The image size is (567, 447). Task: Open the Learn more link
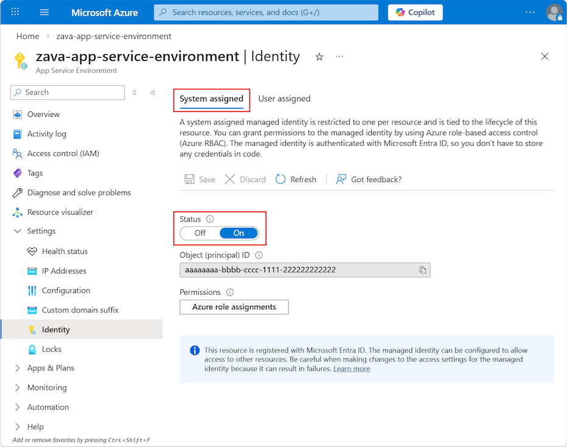[352, 368]
